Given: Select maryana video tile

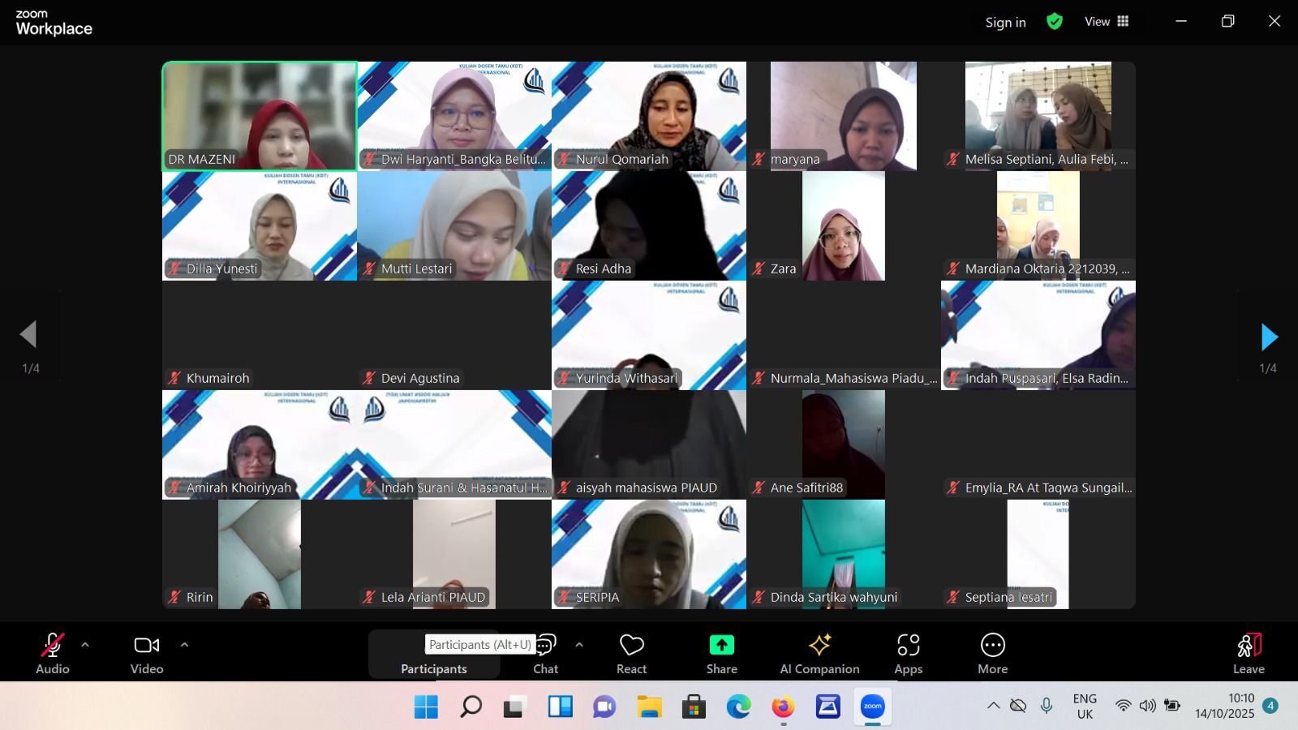Looking at the screenshot, I should (844, 116).
